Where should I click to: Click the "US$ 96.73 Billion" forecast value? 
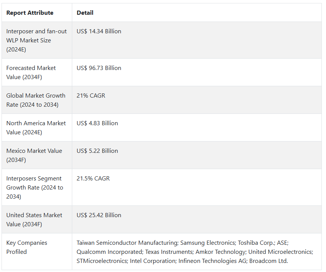99,68
